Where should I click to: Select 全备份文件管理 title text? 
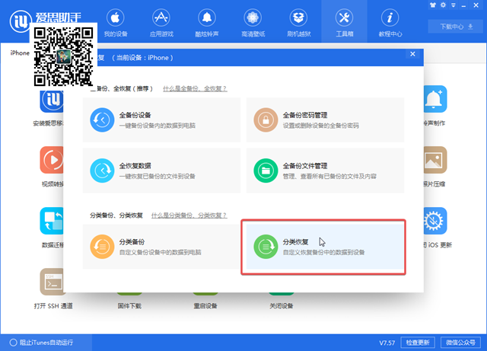tap(305, 166)
